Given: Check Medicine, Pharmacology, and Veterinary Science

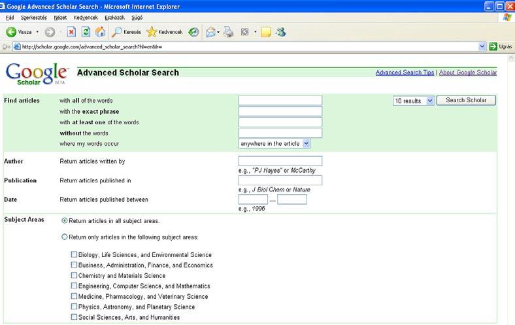Looking at the screenshot, I should (x=74, y=296).
